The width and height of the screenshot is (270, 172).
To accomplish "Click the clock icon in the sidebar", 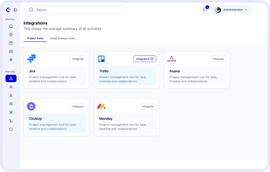I will (11, 35).
